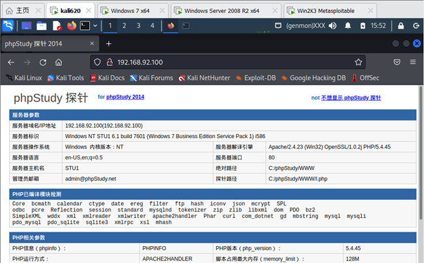This screenshot has width=424, height=263.
Task: Open the Kali Linux bookmark
Action: (x=24, y=78)
